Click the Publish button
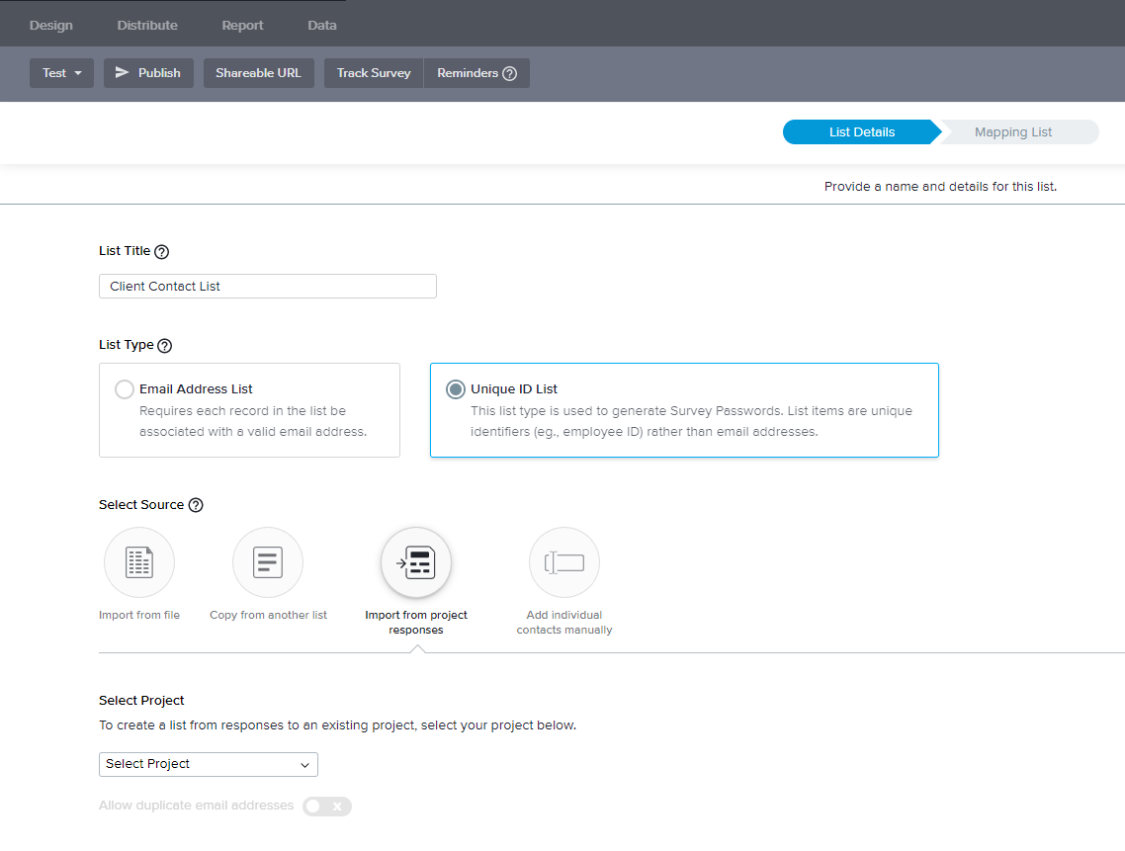 click(148, 73)
